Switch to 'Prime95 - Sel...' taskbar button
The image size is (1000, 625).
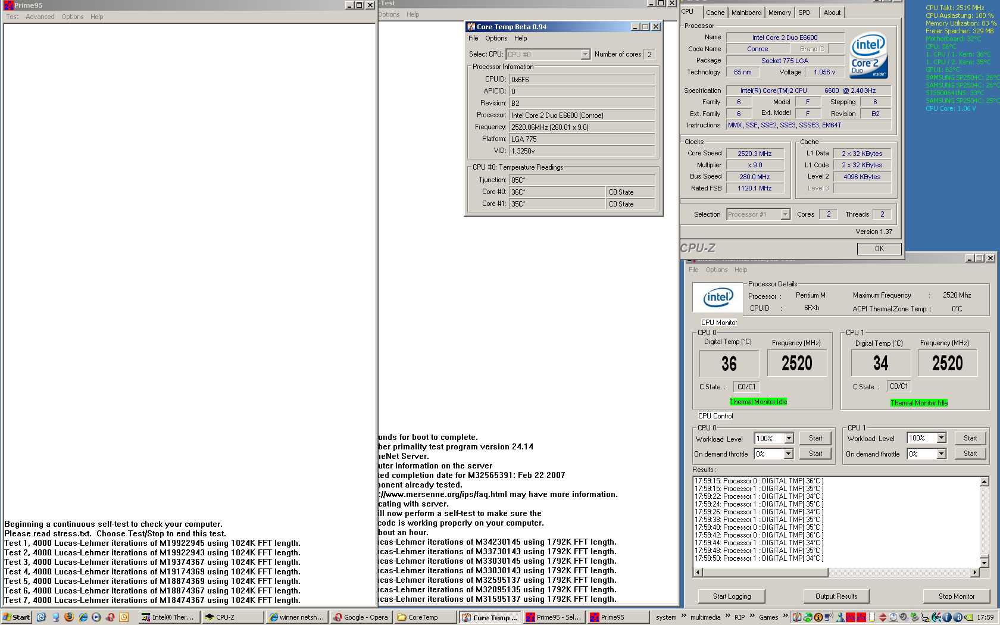pyautogui.click(x=554, y=617)
